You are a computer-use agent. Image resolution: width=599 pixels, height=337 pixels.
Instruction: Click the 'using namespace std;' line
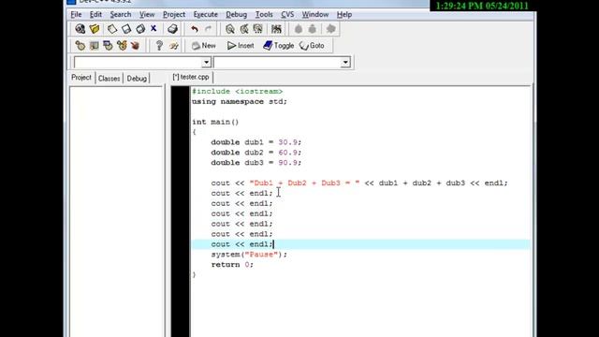[240, 102]
